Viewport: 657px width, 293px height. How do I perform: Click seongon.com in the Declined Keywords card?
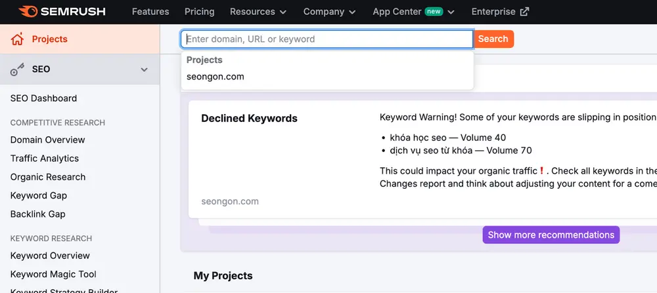click(229, 201)
